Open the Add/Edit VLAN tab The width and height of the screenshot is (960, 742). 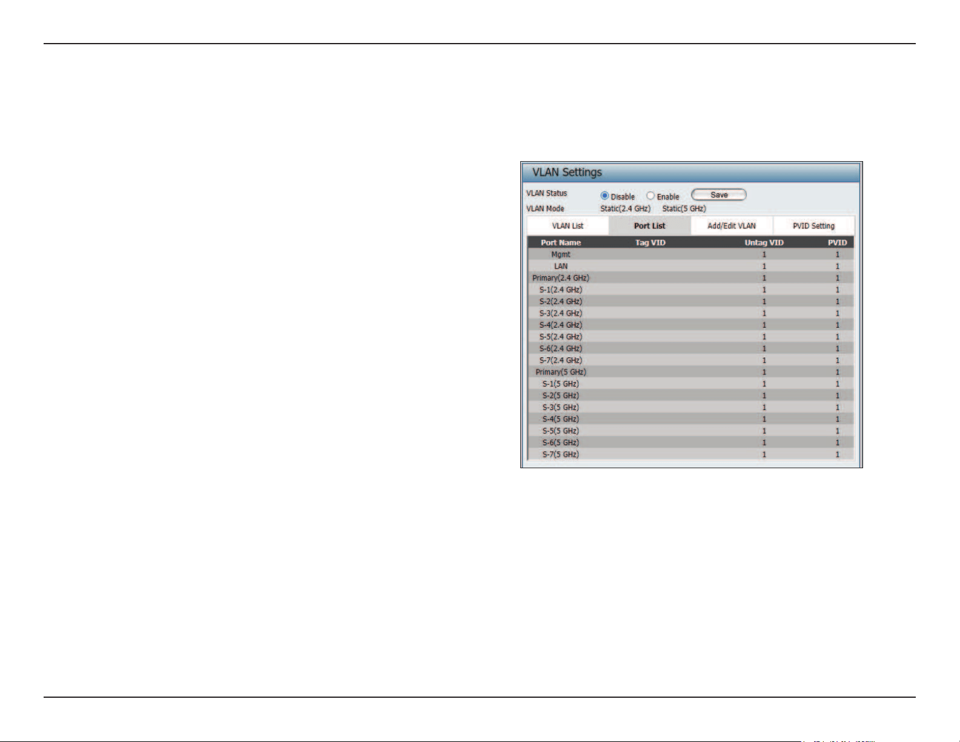(x=732, y=226)
